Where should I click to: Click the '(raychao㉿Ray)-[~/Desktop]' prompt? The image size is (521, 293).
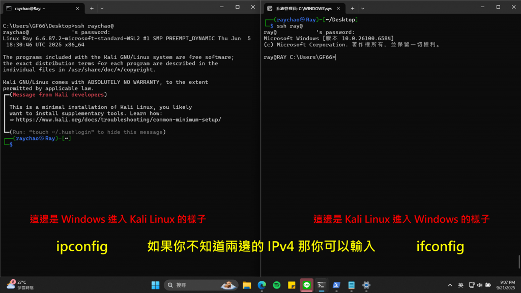click(315, 20)
